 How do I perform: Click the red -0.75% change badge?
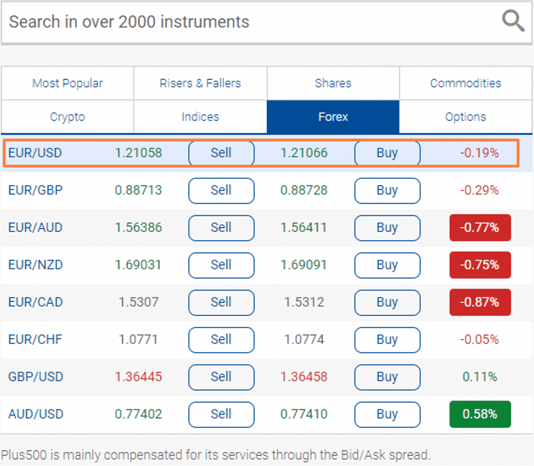coord(480,265)
